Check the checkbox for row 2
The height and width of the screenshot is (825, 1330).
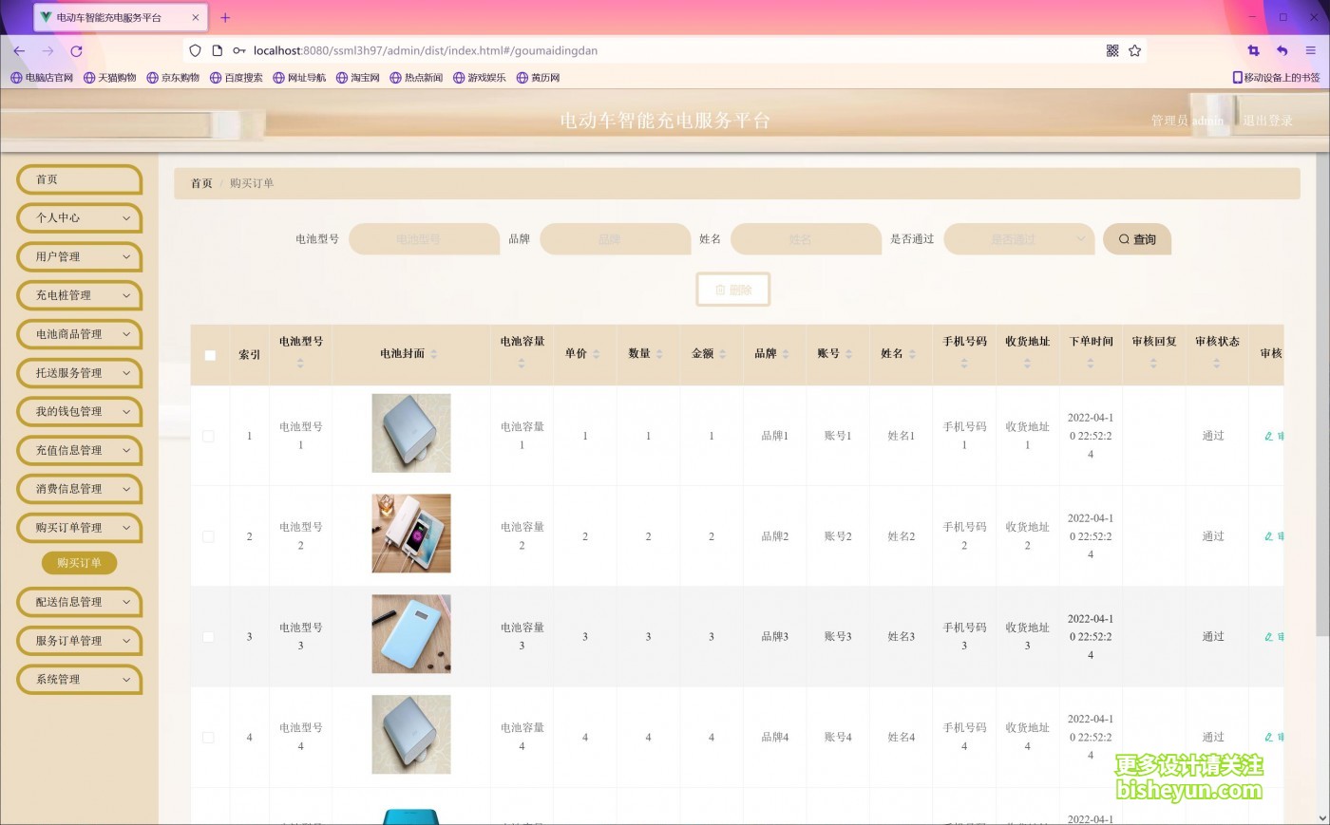click(x=208, y=536)
